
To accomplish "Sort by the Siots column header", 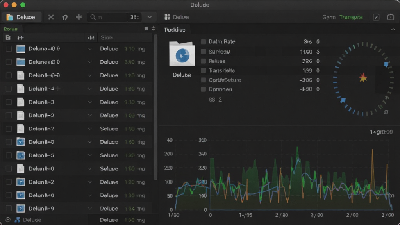I will click(x=107, y=37).
